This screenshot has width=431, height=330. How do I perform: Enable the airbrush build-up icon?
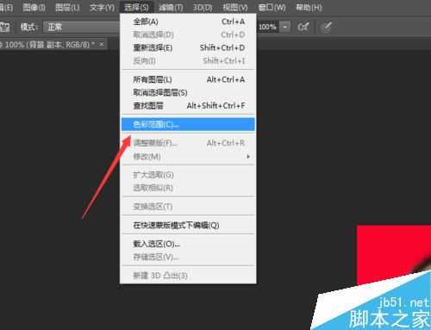pyautogui.click(x=303, y=27)
